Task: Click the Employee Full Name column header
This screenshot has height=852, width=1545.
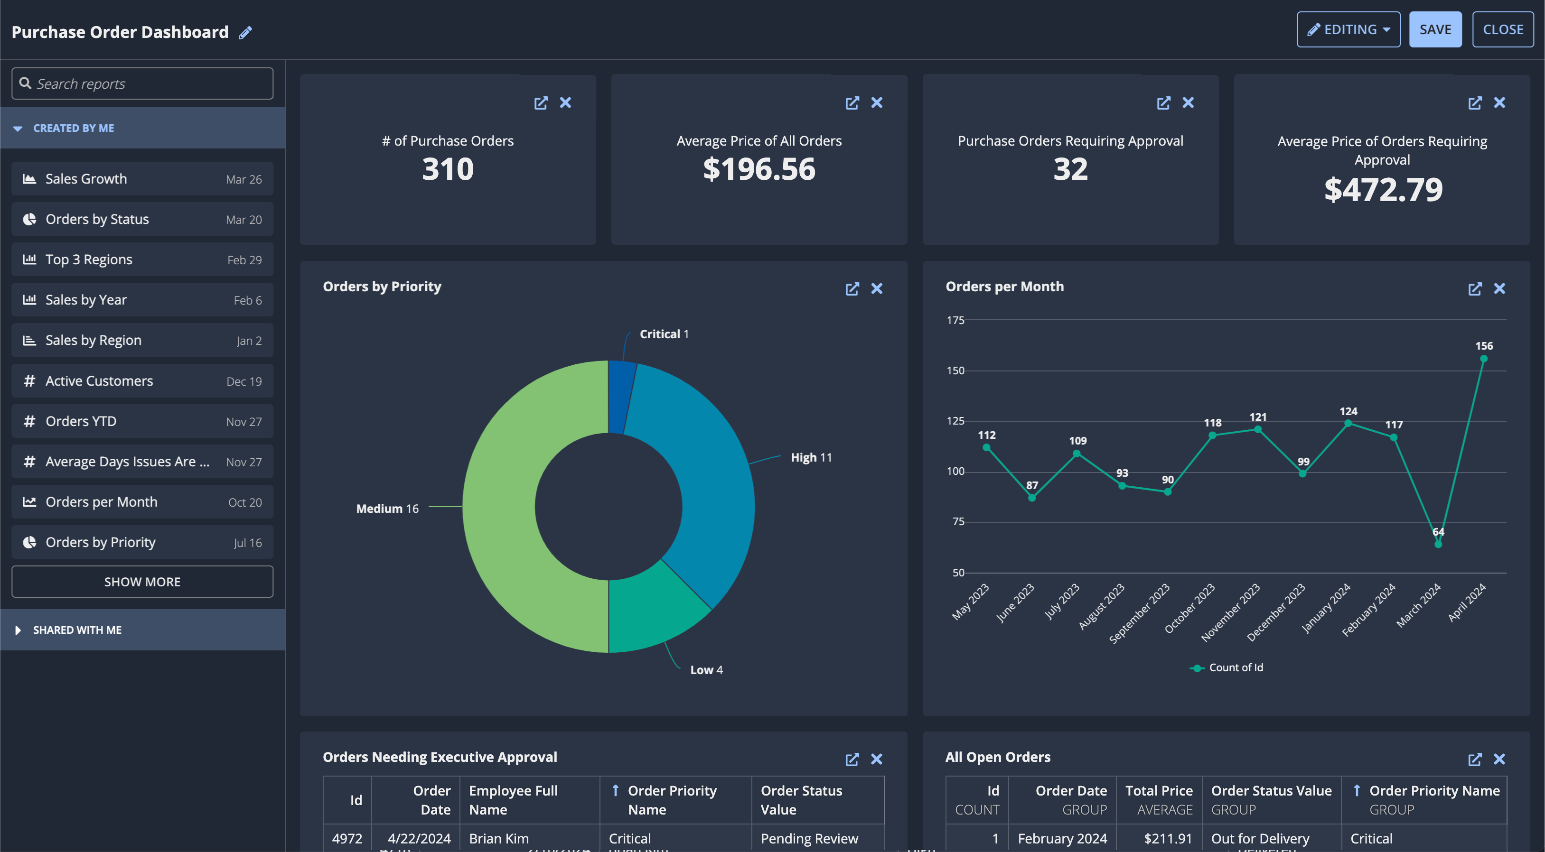Action: pyautogui.click(x=530, y=800)
